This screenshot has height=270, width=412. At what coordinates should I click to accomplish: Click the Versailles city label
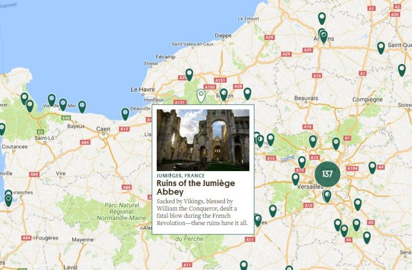click(310, 187)
